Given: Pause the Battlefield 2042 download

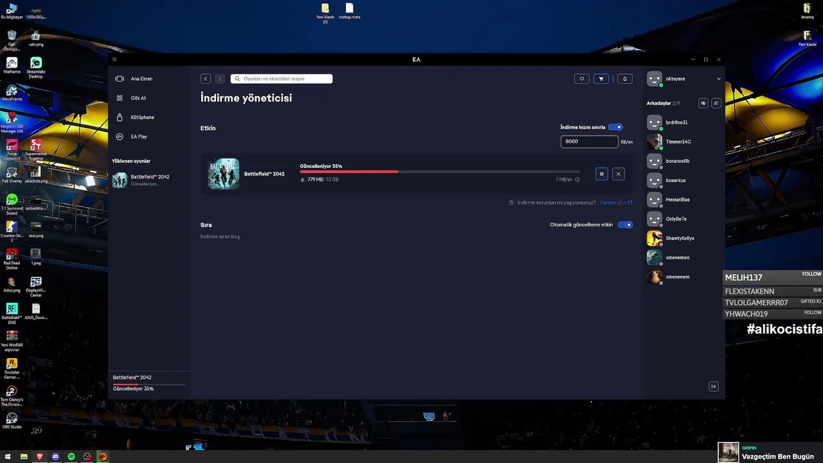Looking at the screenshot, I should (602, 174).
